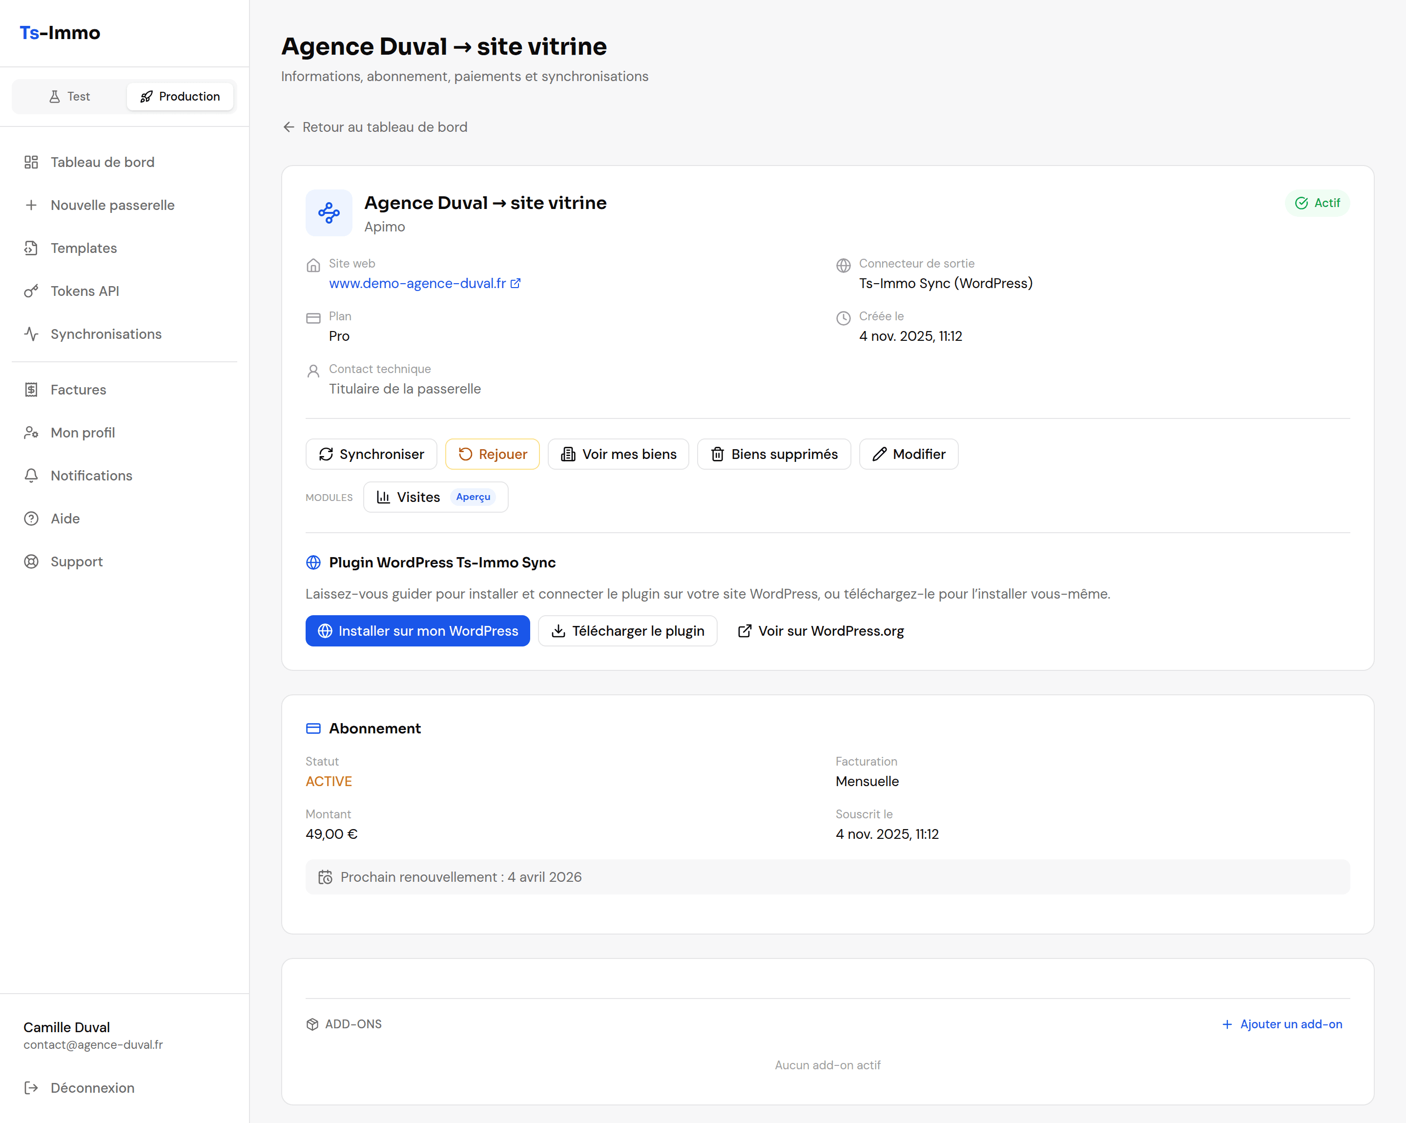Click the Ts-Immo Sync (WordPress) connector value

(x=946, y=283)
